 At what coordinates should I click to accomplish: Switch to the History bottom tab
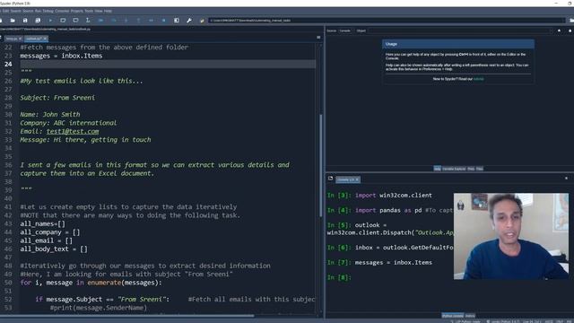coord(470,316)
